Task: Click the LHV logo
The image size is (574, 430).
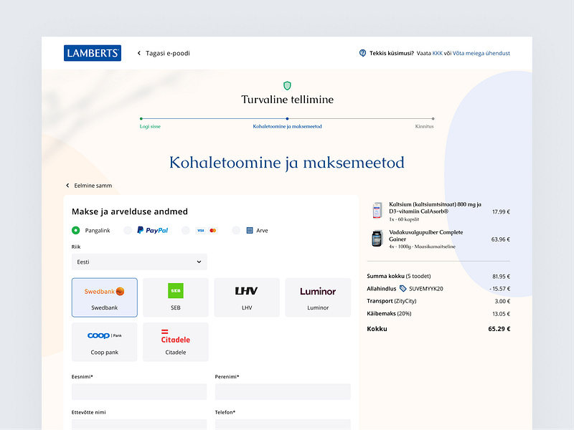Action: (x=246, y=291)
